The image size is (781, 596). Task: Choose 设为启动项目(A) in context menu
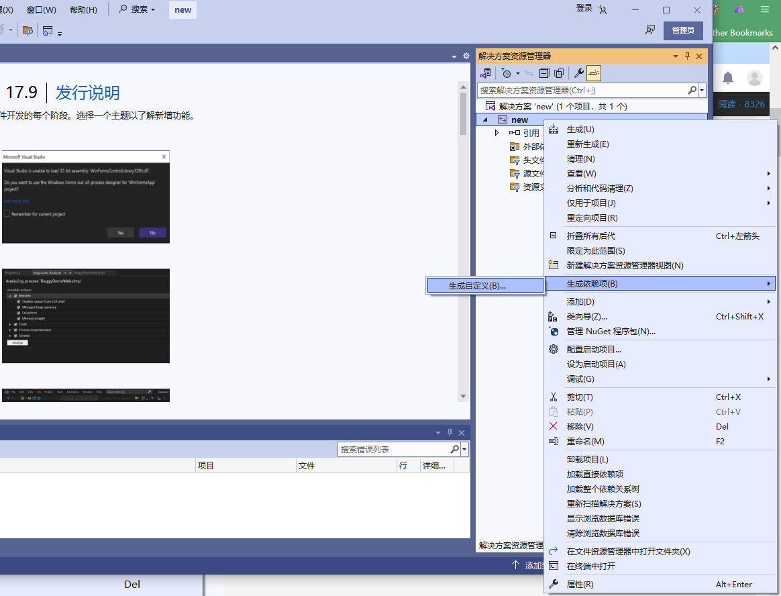(660, 364)
